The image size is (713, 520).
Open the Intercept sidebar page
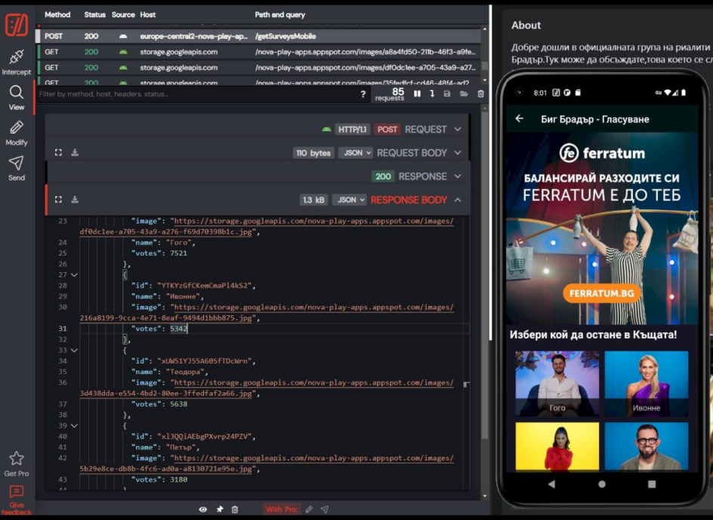point(16,61)
